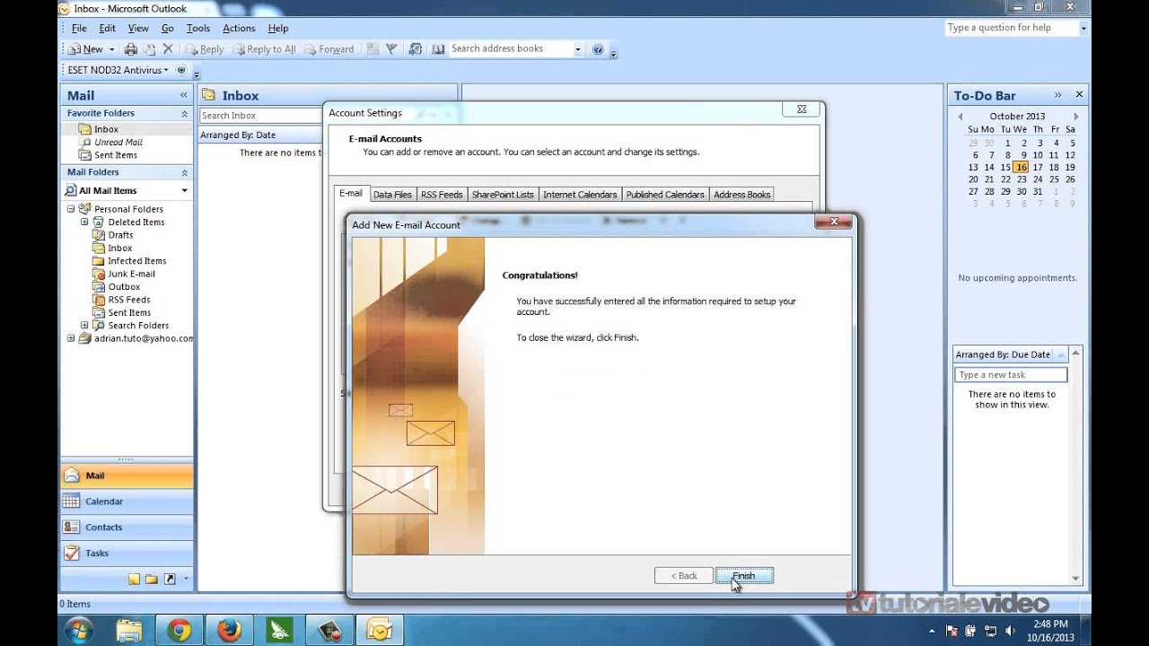Open the File menu
1149x646 pixels.
[79, 29]
